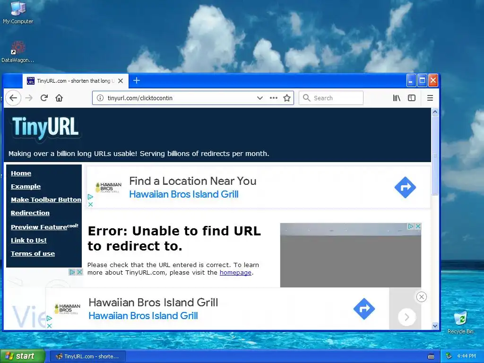Click top ad Hawaiian Bros pineapple logo
The height and width of the screenshot is (363, 484).
coord(108,187)
